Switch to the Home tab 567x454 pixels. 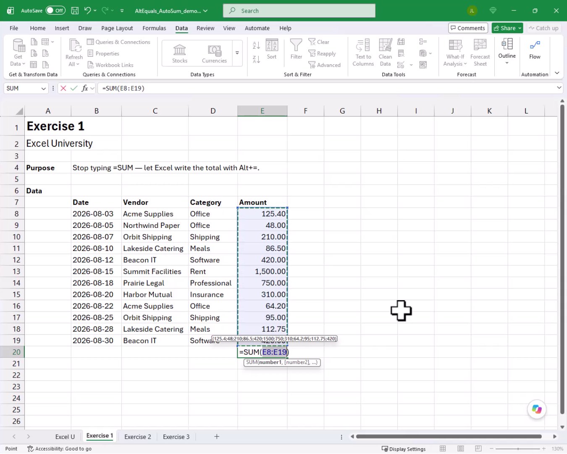click(38, 28)
